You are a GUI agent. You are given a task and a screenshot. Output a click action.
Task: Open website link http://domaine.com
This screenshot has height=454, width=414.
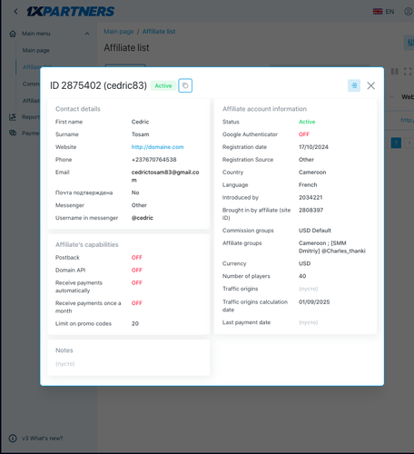click(157, 147)
